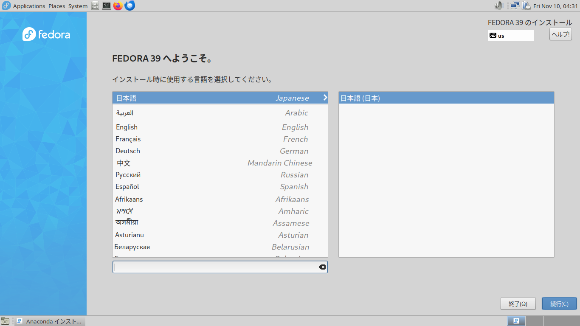Click the show desktop icon in bottom panel
The image size is (580, 326).
5,321
